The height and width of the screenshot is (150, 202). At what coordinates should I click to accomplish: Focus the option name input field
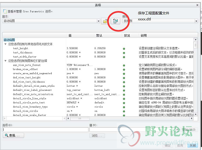coord(45,130)
